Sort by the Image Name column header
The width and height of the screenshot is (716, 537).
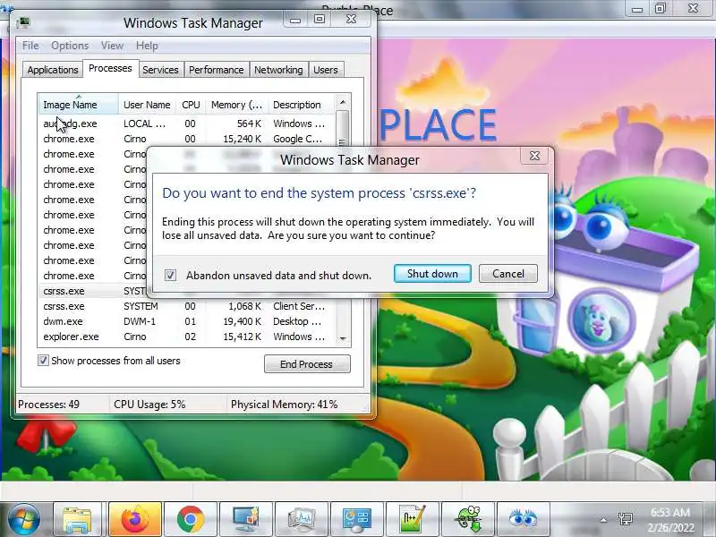pyautogui.click(x=79, y=105)
